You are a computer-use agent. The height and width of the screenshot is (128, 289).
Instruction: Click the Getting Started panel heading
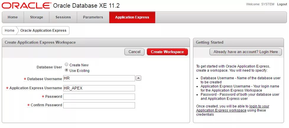point(210,43)
